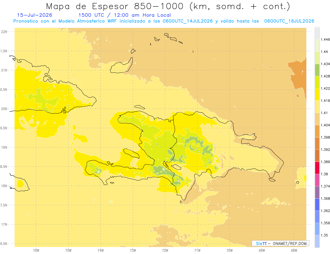The width and height of the screenshot is (330, 254).
Task: Click the longitude label 74W
Action: click(101, 250)
